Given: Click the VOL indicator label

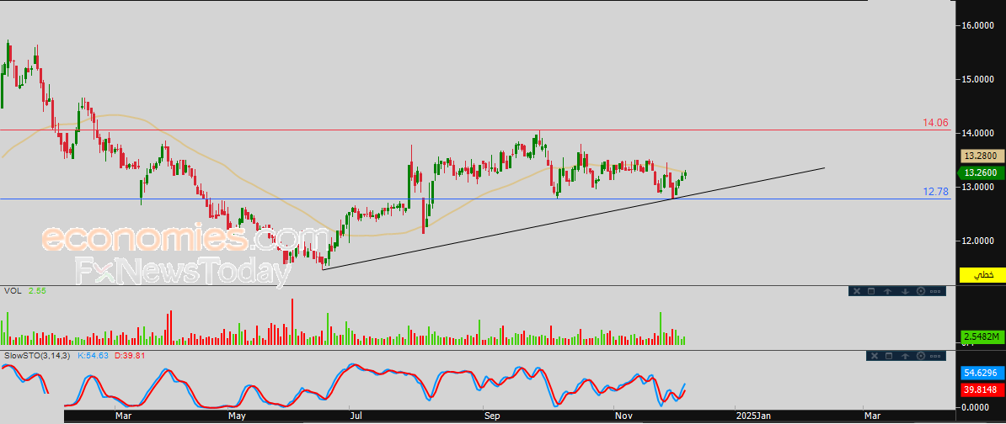Looking at the screenshot, I should [12, 291].
